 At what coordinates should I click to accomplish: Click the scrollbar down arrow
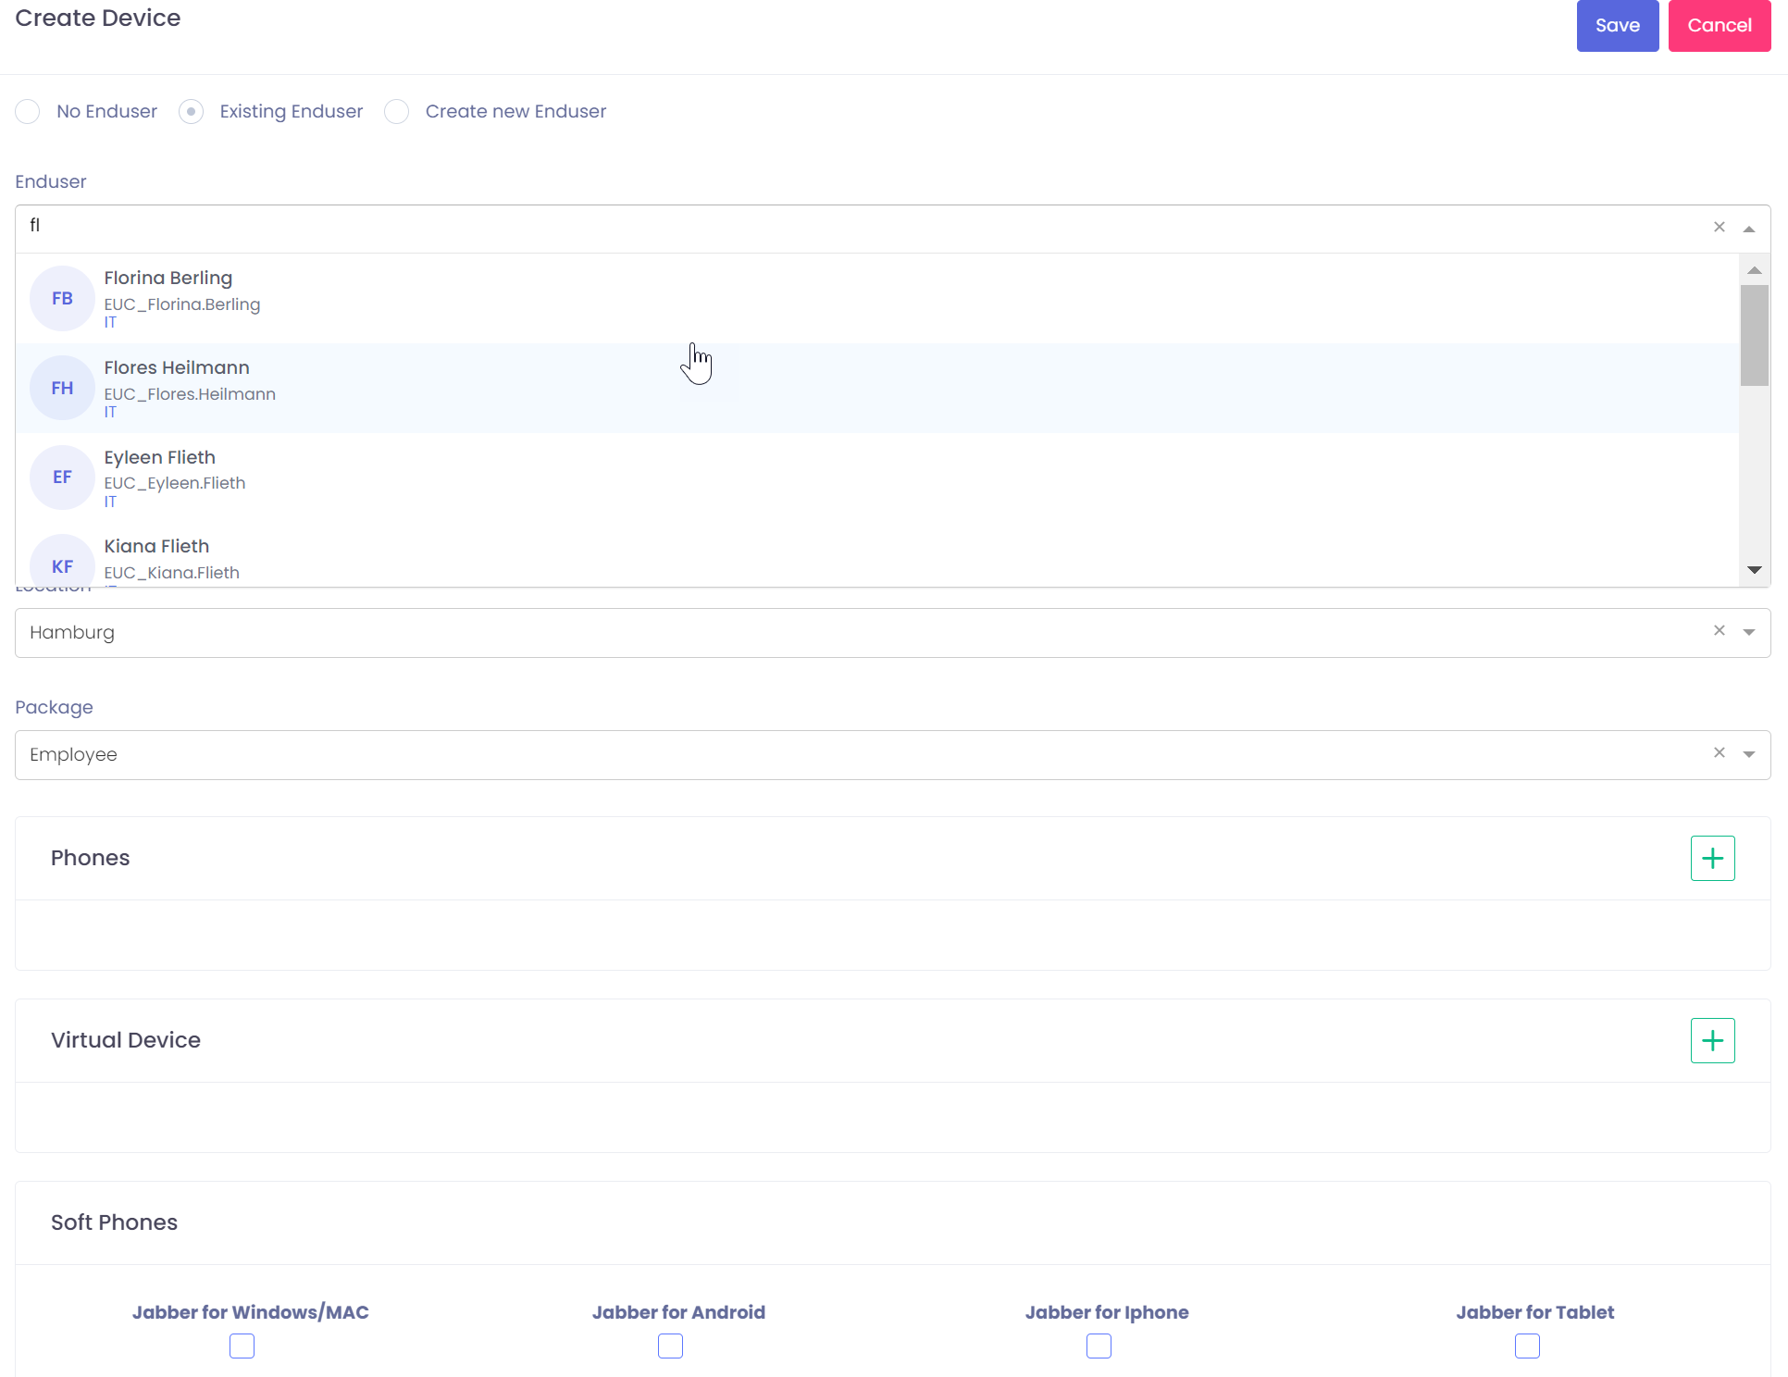tap(1754, 570)
